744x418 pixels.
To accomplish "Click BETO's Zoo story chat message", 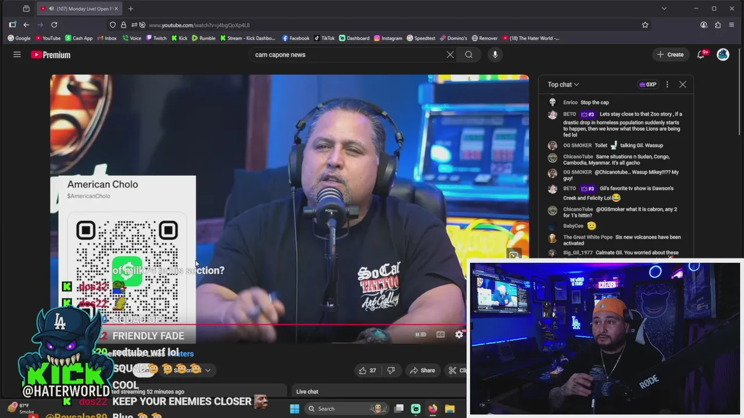I will [617, 124].
